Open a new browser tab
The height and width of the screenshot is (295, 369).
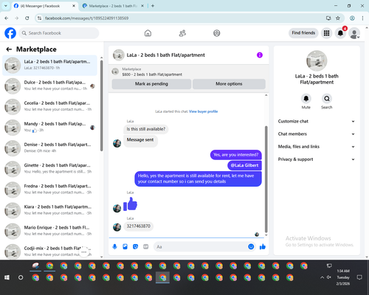[x=153, y=6]
